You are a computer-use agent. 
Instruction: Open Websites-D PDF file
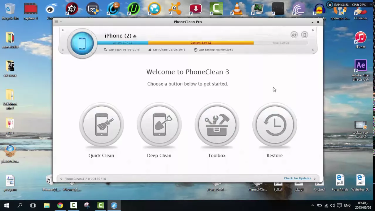coord(361,183)
